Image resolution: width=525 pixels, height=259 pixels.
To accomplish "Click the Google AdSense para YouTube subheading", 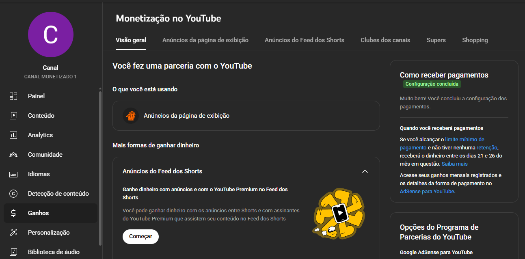I will tap(436, 253).
